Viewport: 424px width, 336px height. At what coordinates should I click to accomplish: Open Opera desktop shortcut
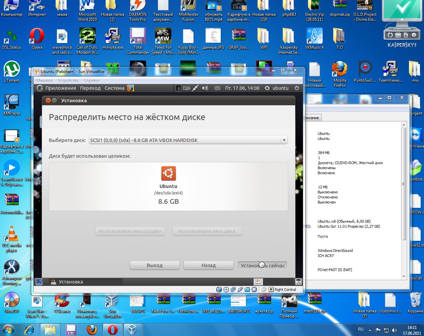point(37,39)
